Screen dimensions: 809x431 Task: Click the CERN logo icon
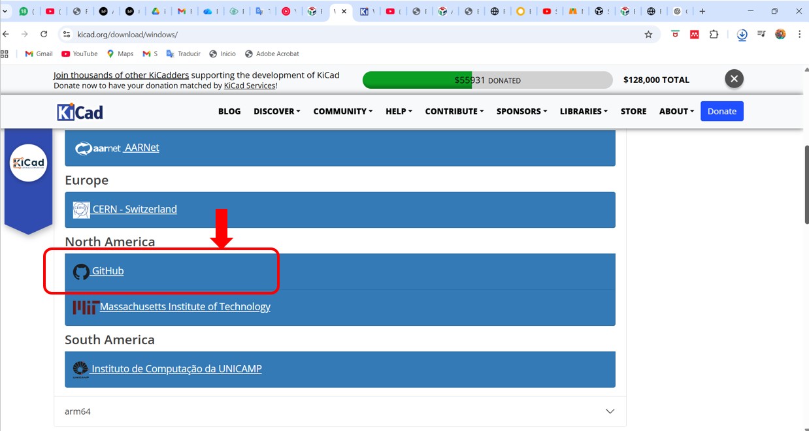81,210
